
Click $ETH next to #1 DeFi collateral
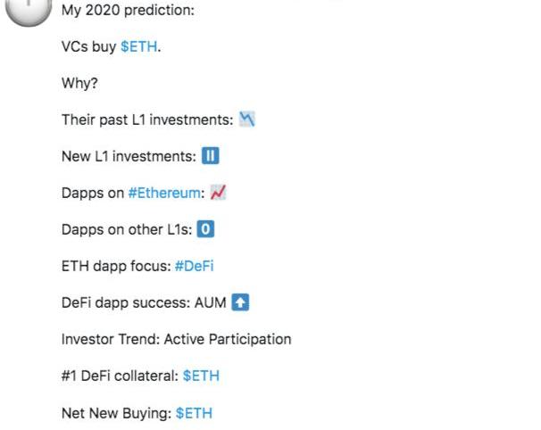tap(201, 376)
